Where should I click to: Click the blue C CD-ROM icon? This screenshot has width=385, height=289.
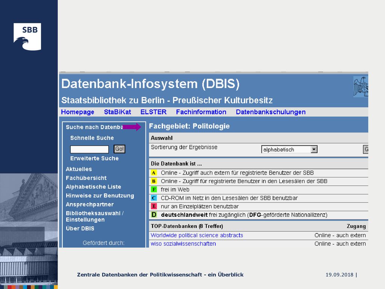coord(154,198)
